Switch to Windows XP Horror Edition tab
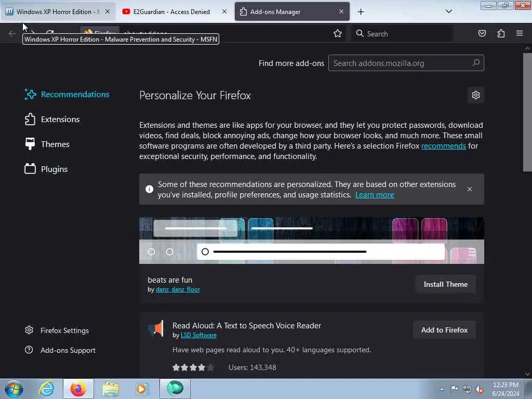 (x=58, y=12)
